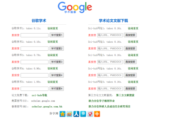Click 直接搜索 button for Sci-hub网址5
This screenshot has width=169, height=118.
pyautogui.click(x=130, y=89)
